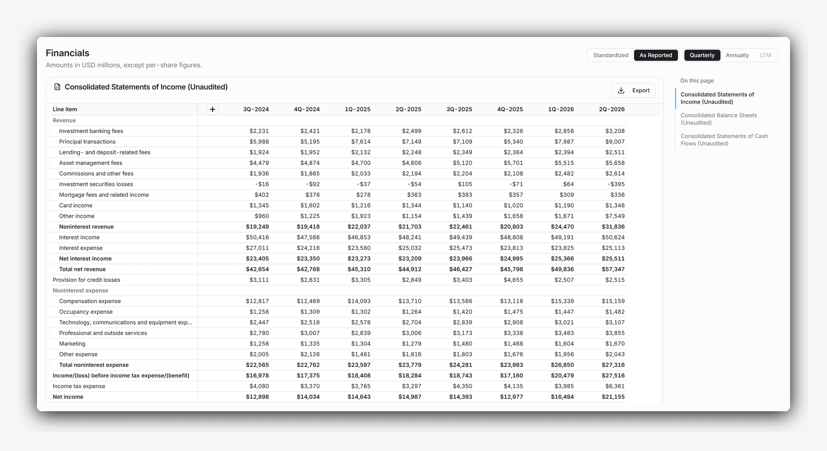Image resolution: width=827 pixels, height=451 pixels.
Task: Select Provision for credit losses row label
Action: (86, 280)
